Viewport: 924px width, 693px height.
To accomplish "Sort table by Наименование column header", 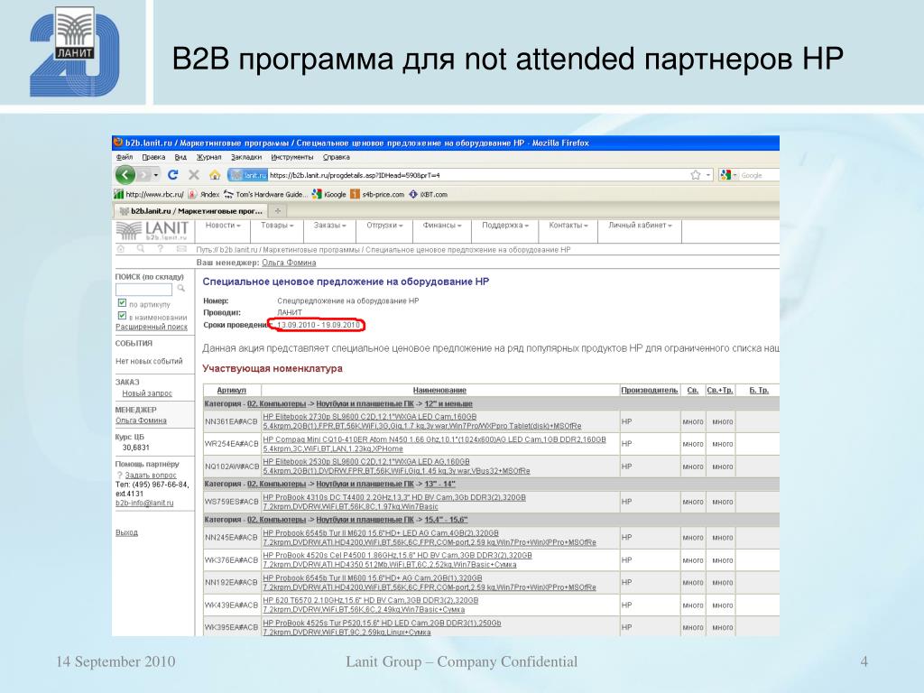I will (439, 390).
